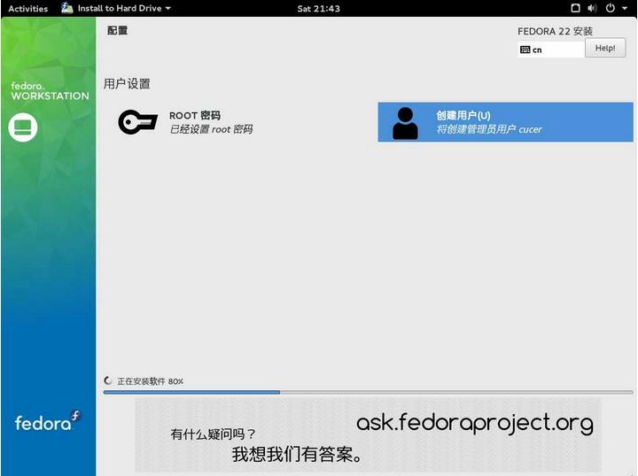Expand the system menu arrow
The width and height of the screenshot is (638, 476).
[625, 8]
